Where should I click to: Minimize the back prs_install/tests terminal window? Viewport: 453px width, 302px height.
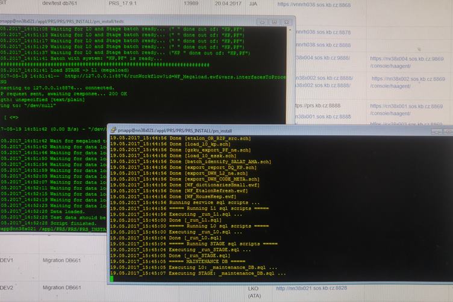(262, 22)
